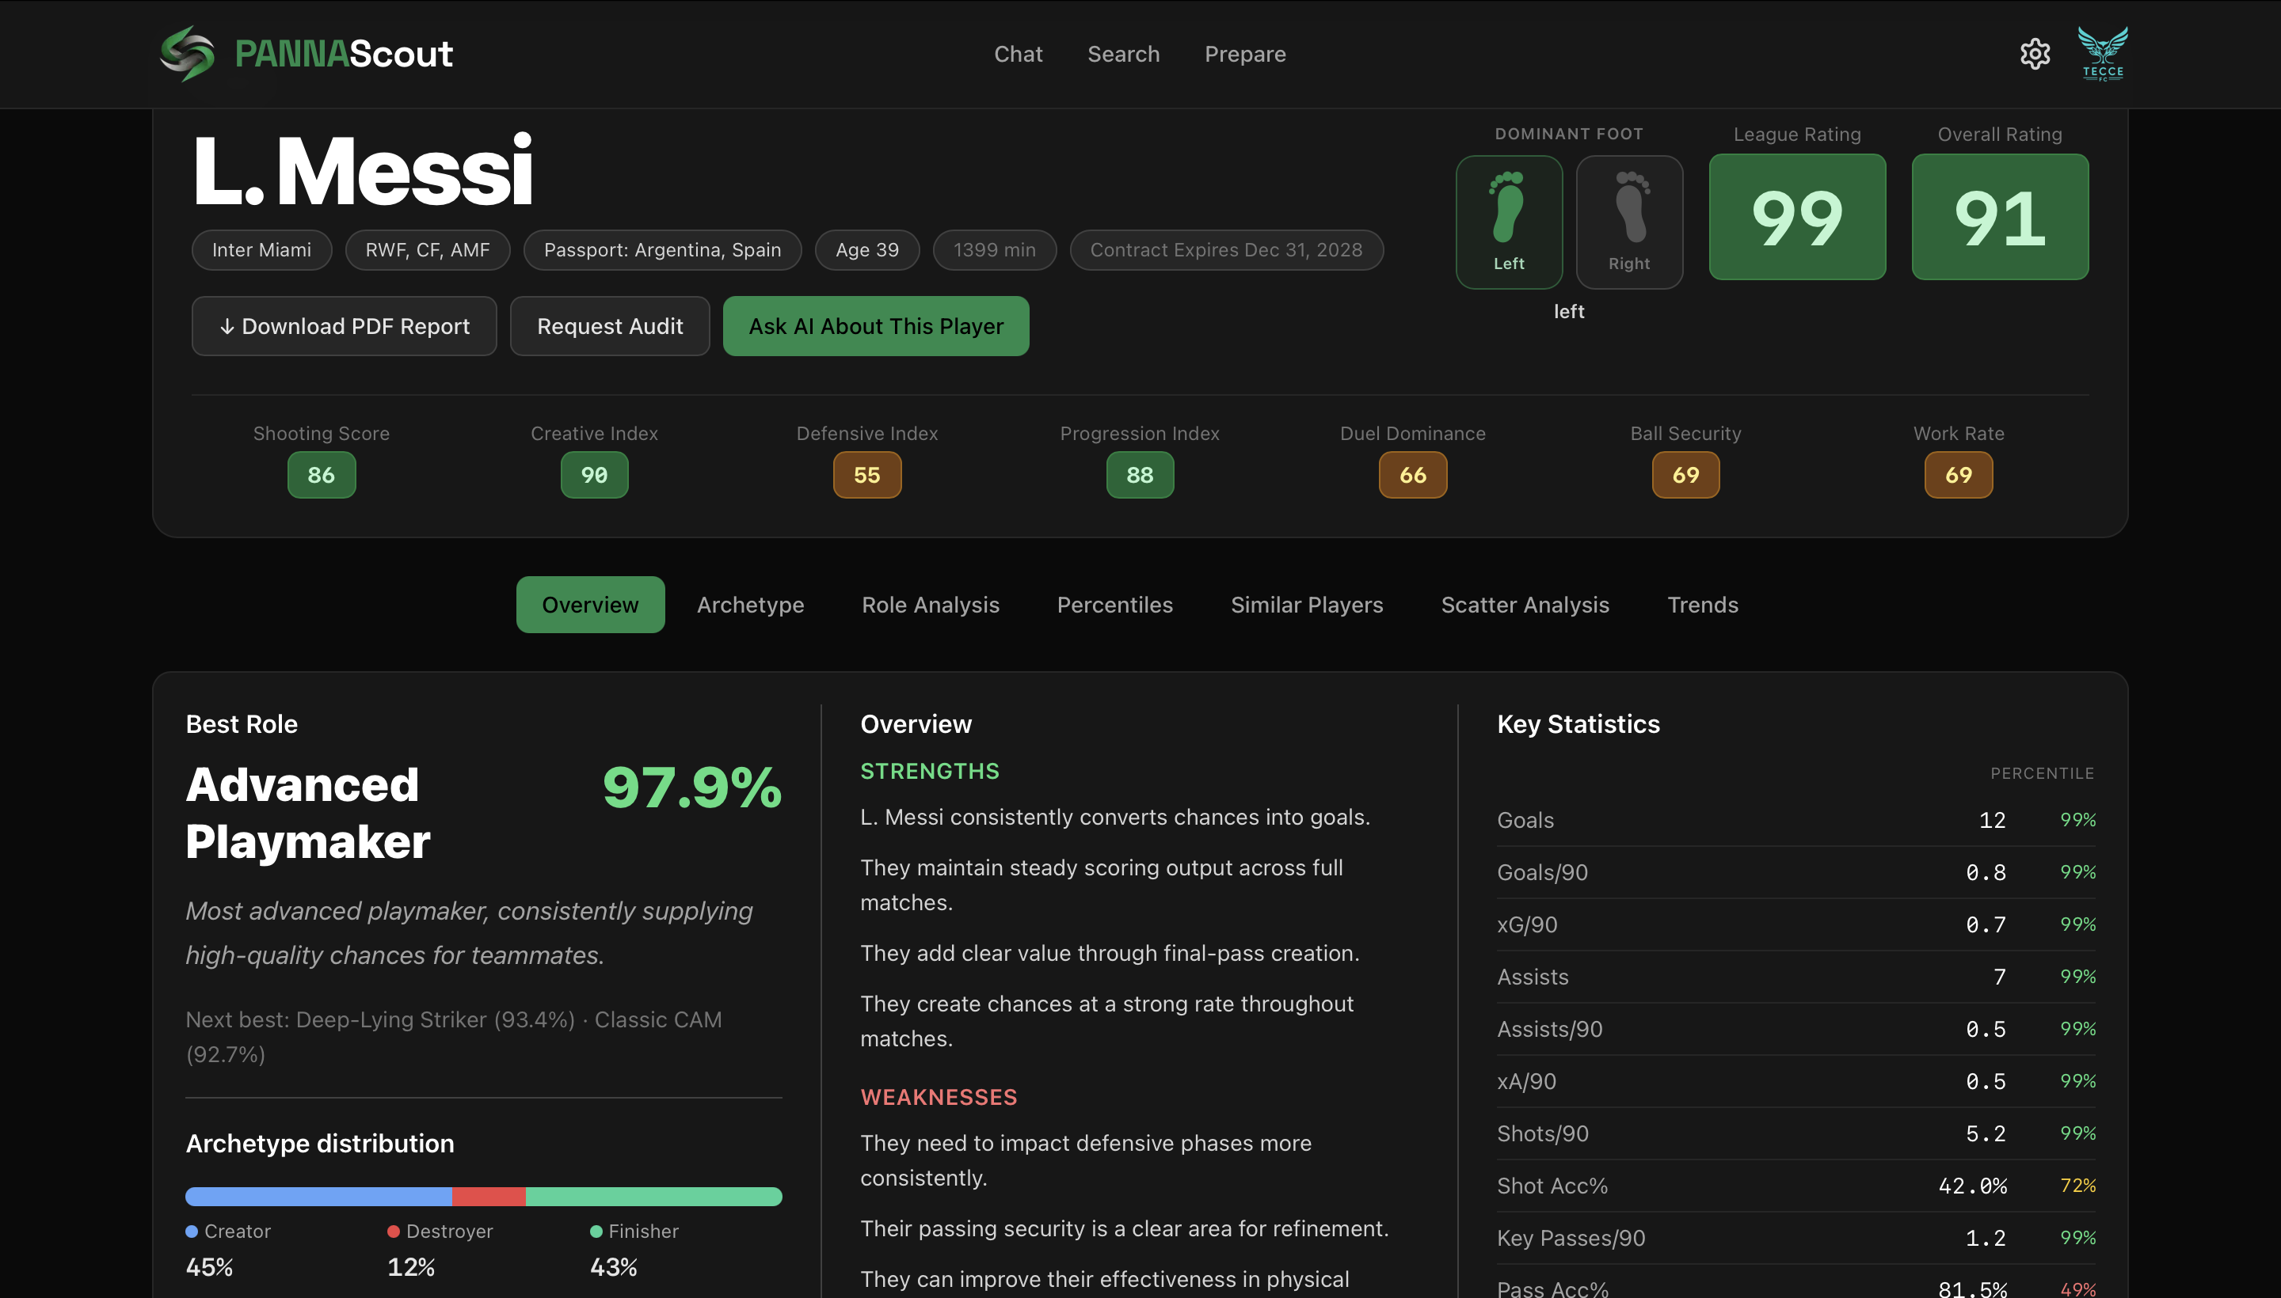The width and height of the screenshot is (2281, 1298).
Task: Click the Creator legend label
Action: [x=238, y=1232]
